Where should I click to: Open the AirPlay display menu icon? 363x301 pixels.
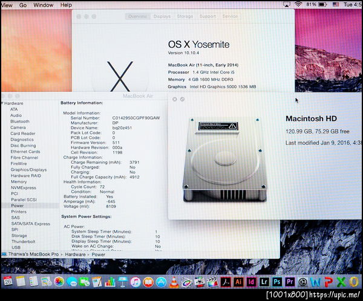pyautogui.click(x=287, y=4)
